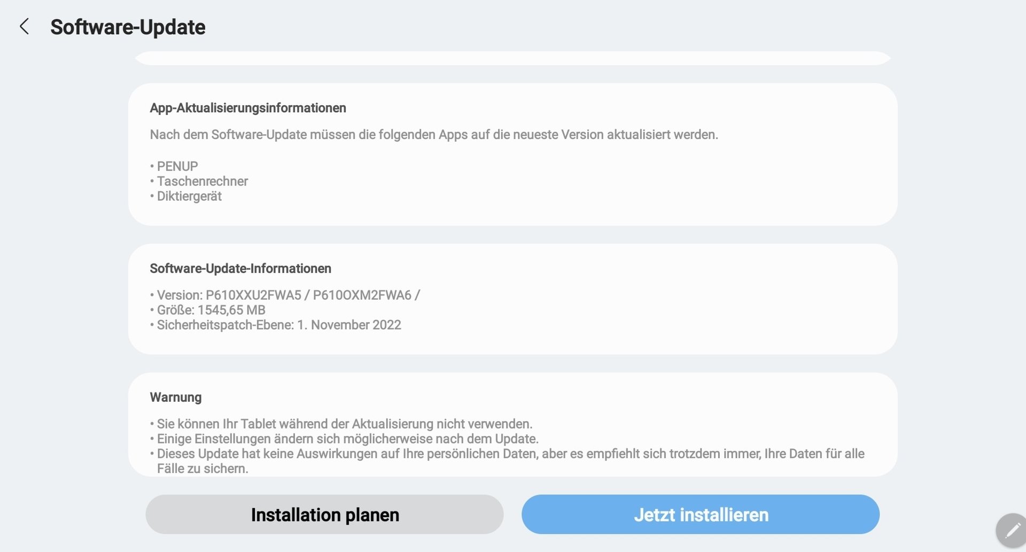Screen dimensions: 1026x552
Task: Tap the sentence about updating apps
Action: coord(433,135)
